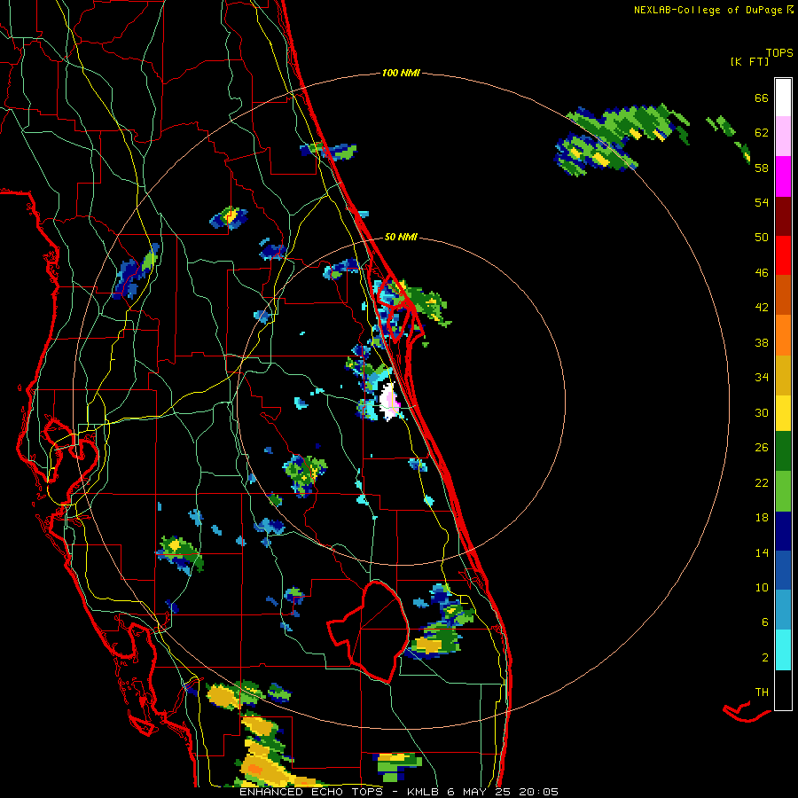798x798 pixels.
Task: Click the "54" legend value
Action: 762,202
